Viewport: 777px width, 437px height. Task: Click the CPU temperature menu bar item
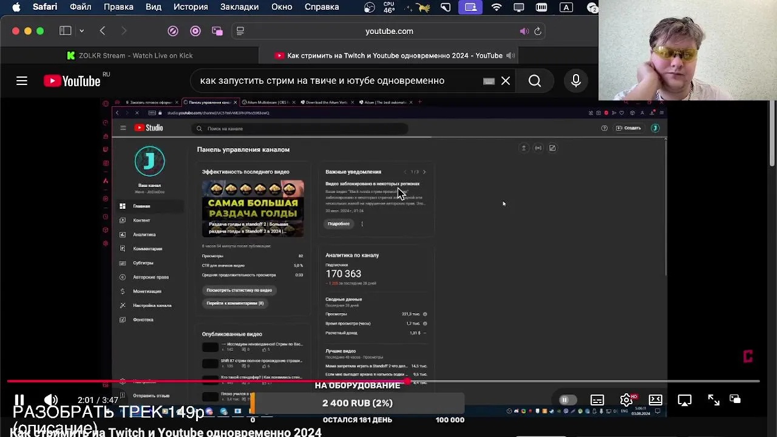pyautogui.click(x=389, y=7)
